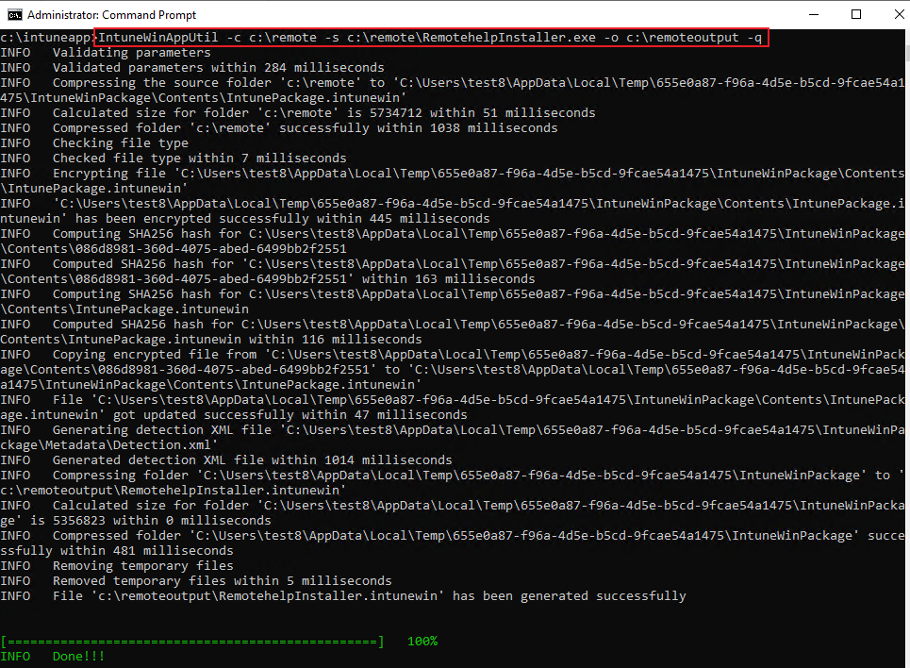Click 'Removed temporary files within 5 milliseconds'
The image size is (910, 668).
click(195, 581)
